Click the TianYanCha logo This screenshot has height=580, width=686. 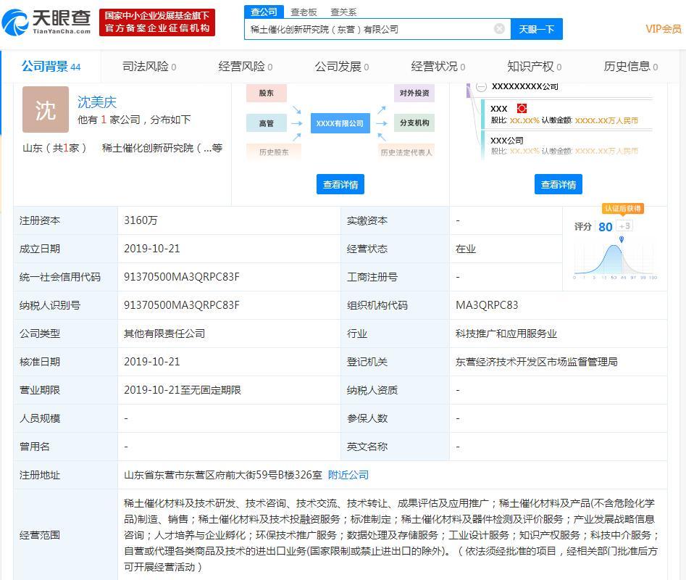point(46,22)
